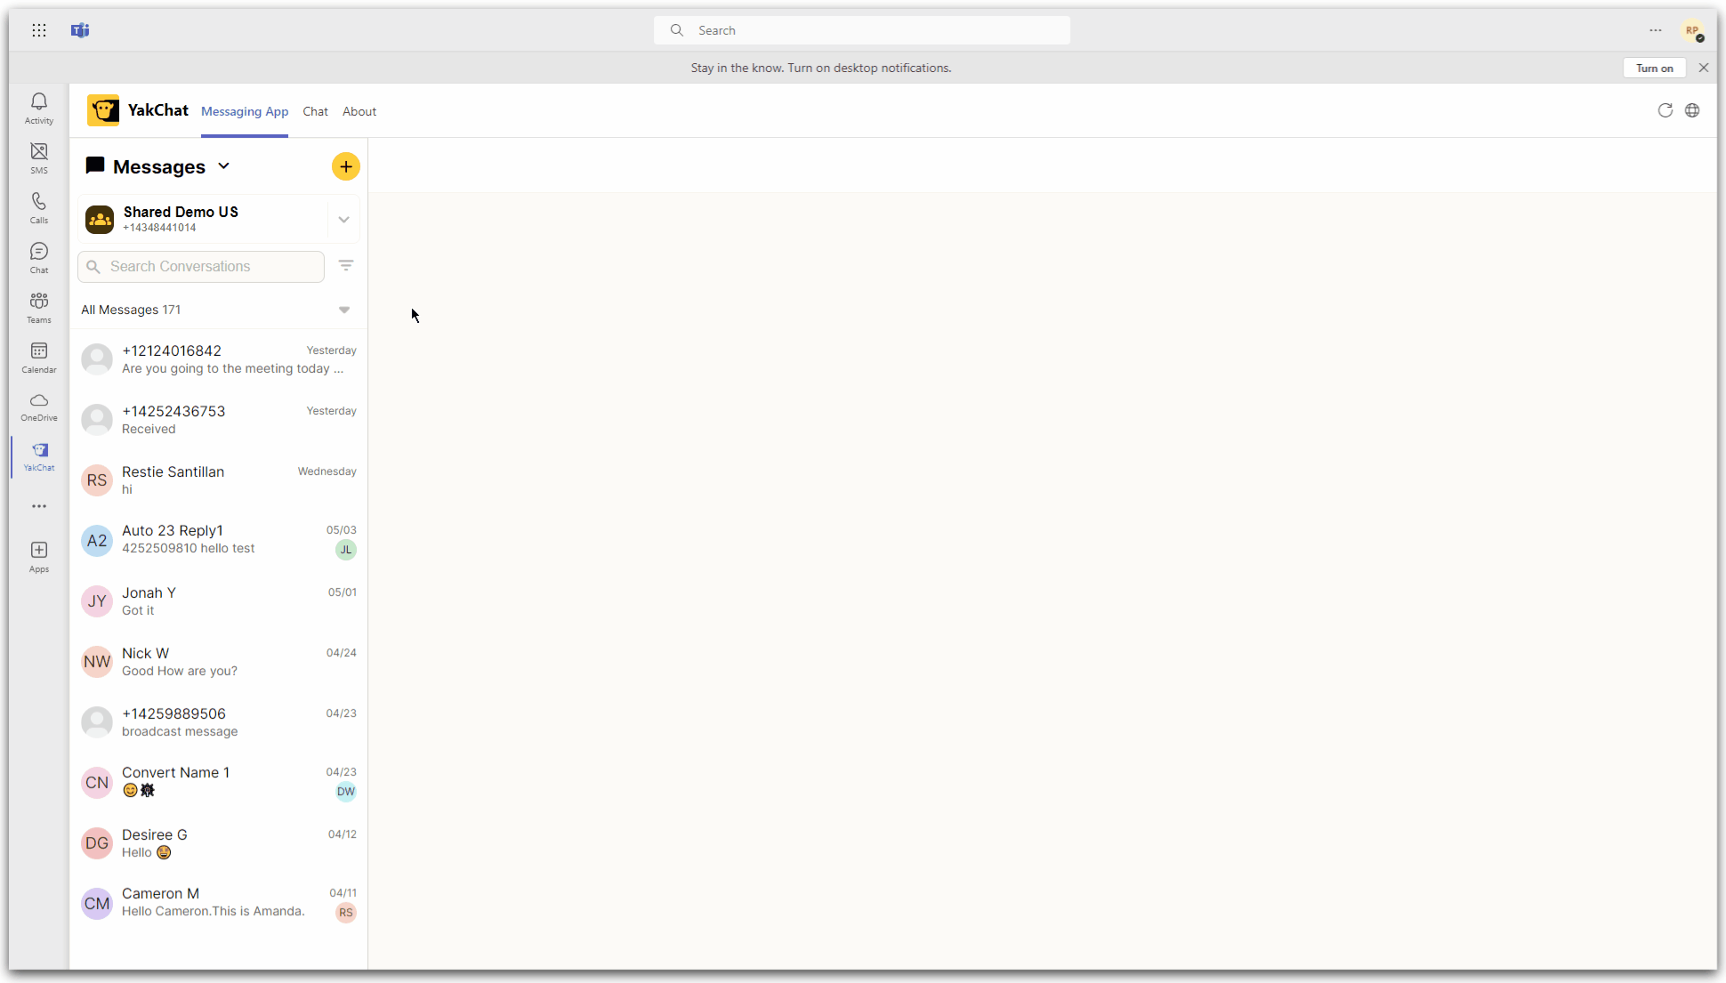Open Chat in the Teams sidebar

point(39,258)
